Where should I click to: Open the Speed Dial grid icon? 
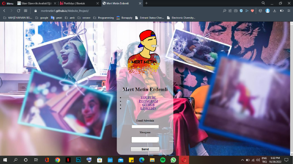coord(25,11)
